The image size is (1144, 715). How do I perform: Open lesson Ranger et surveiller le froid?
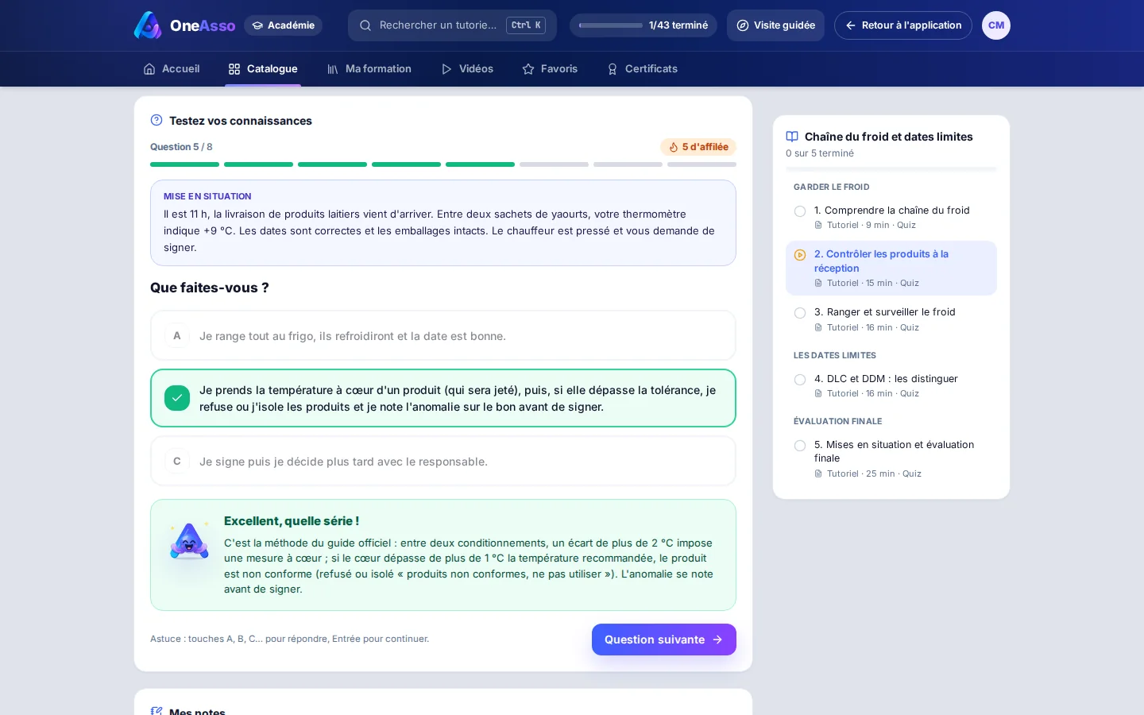pos(891,319)
